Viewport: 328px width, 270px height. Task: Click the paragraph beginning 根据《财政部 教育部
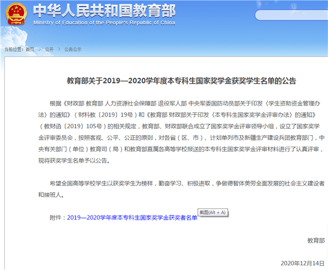pyautogui.click(x=182, y=132)
